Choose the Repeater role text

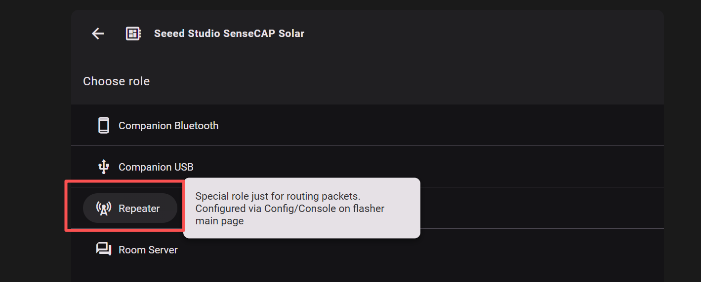point(139,209)
